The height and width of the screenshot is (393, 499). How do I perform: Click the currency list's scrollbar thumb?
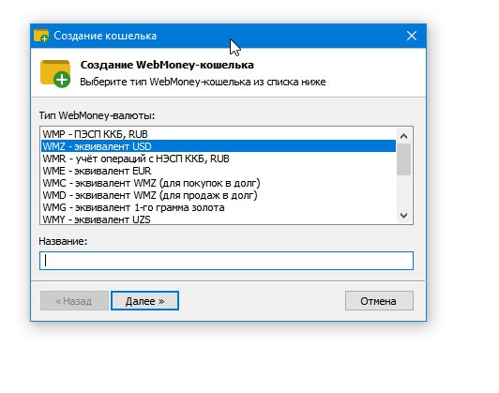coord(403,159)
